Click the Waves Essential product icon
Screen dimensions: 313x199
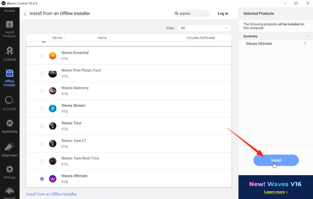[53, 56]
